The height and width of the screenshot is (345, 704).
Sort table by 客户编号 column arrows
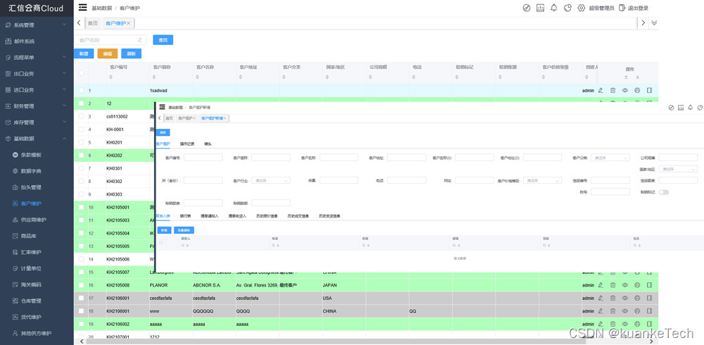[111, 77]
